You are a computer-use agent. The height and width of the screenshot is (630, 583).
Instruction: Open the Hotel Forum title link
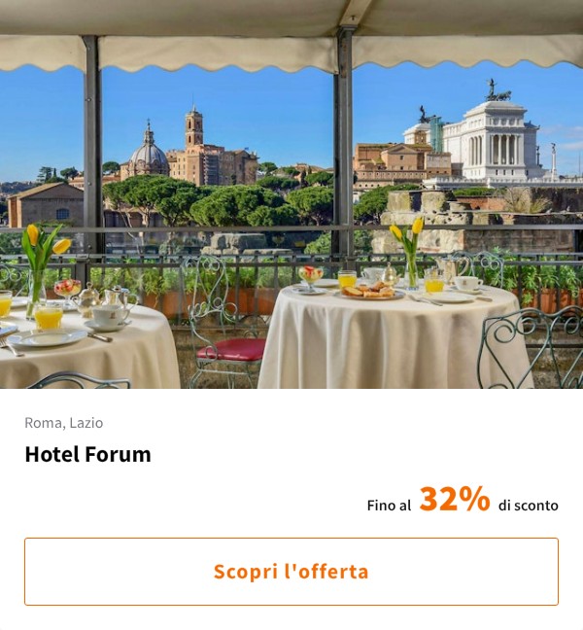[x=87, y=454]
